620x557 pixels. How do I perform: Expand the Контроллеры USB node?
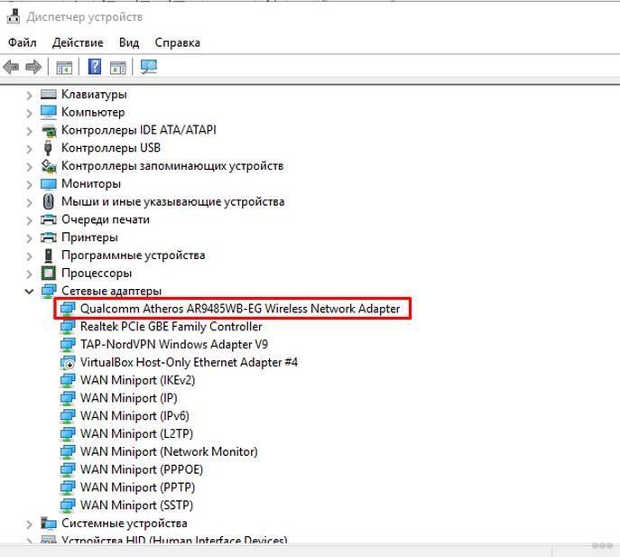29,149
